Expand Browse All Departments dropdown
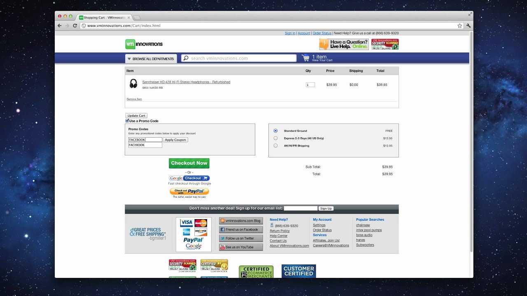The height and width of the screenshot is (296, 527). [151, 59]
